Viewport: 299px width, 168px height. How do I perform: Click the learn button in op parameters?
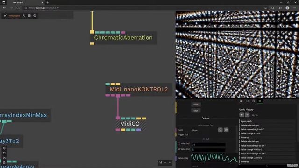click(x=196, y=105)
